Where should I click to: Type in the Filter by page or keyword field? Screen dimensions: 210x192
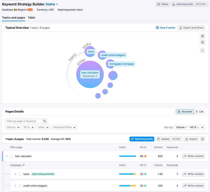point(24,121)
